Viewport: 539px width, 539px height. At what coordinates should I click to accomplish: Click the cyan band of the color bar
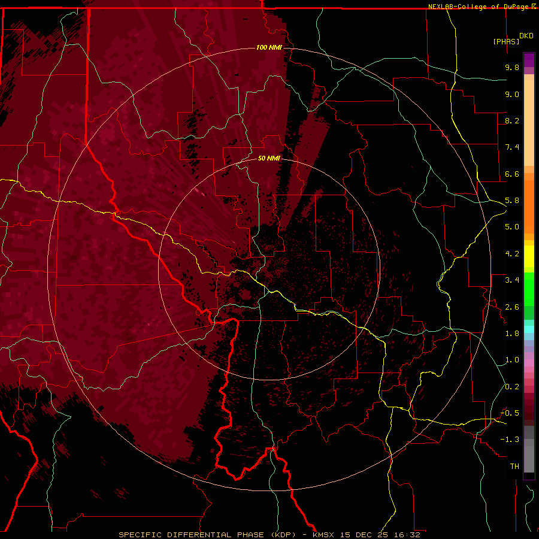pos(529,329)
